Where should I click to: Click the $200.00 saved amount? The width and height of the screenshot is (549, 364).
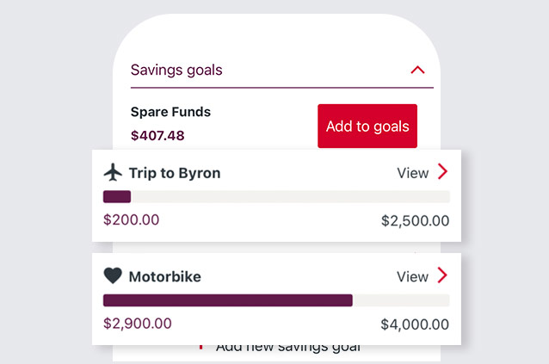[x=131, y=219]
